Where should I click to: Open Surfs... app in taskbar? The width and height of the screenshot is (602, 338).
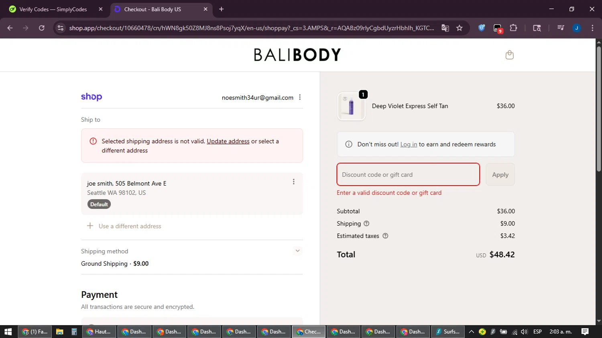(448, 332)
